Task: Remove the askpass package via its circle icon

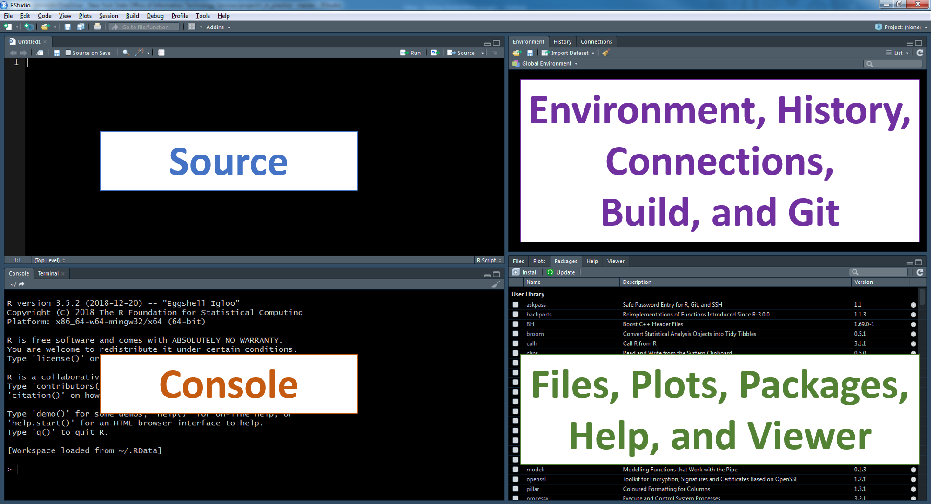Action: (x=913, y=305)
